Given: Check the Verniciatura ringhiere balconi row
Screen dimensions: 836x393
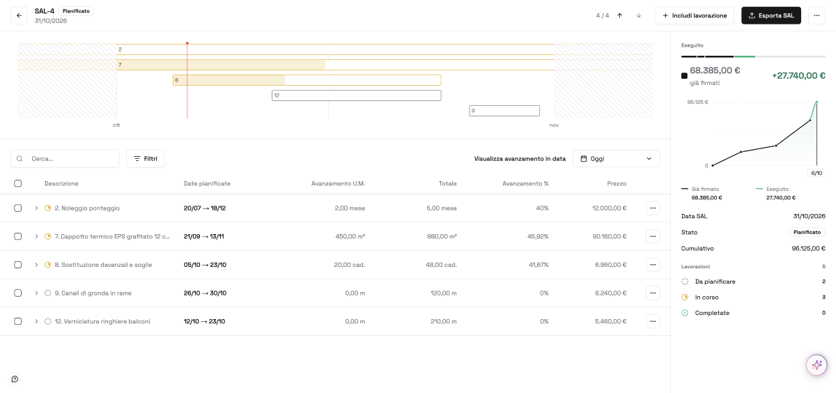Looking at the screenshot, I should coord(18,321).
